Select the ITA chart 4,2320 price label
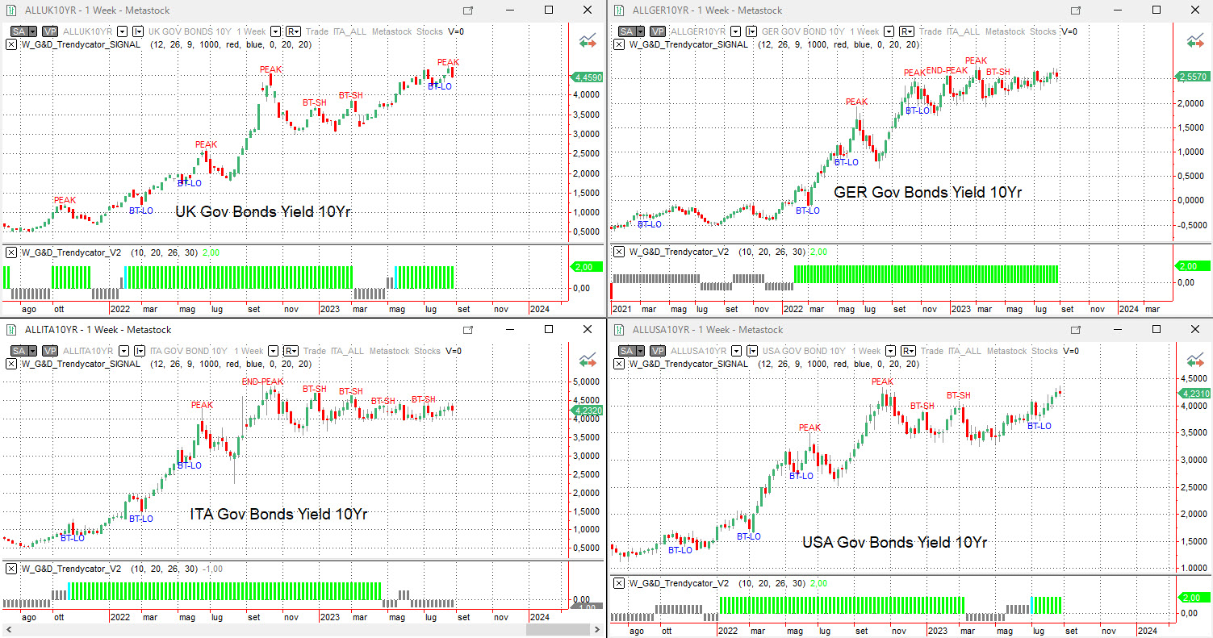This screenshot has height=638, width=1213. pos(587,411)
